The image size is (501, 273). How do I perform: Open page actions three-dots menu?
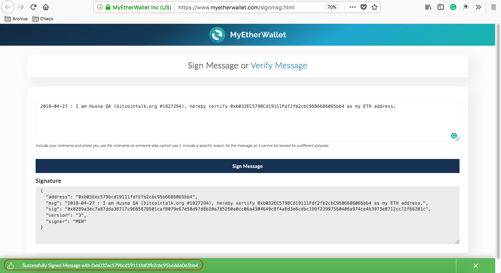point(352,7)
